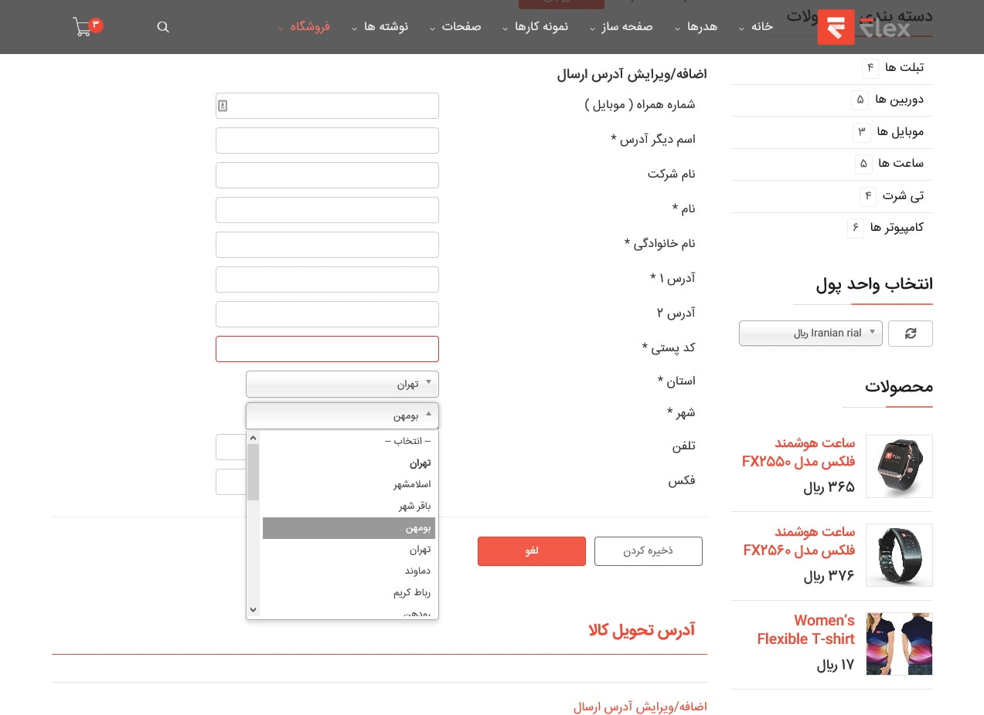Open the فروشگاه menu item
The height and width of the screenshot is (715, 984).
point(309,27)
